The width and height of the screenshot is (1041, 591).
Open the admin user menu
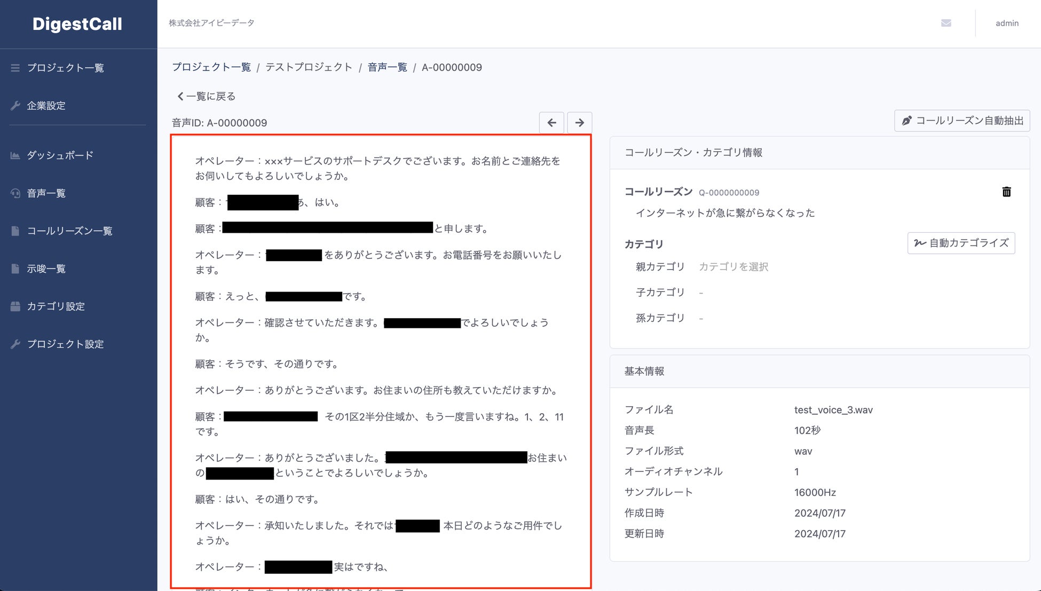pos(1006,23)
